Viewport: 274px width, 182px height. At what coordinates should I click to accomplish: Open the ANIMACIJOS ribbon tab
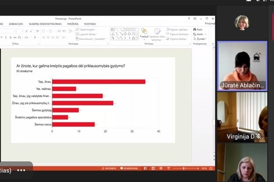click(x=16, y=24)
